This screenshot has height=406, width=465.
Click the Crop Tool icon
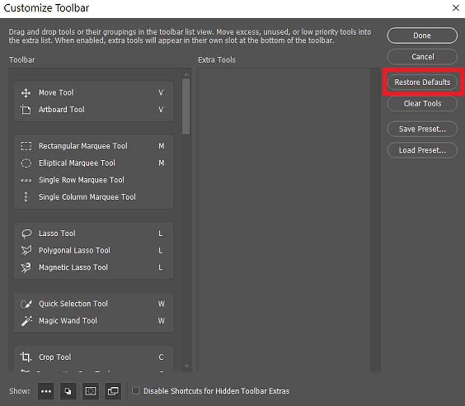coord(26,357)
